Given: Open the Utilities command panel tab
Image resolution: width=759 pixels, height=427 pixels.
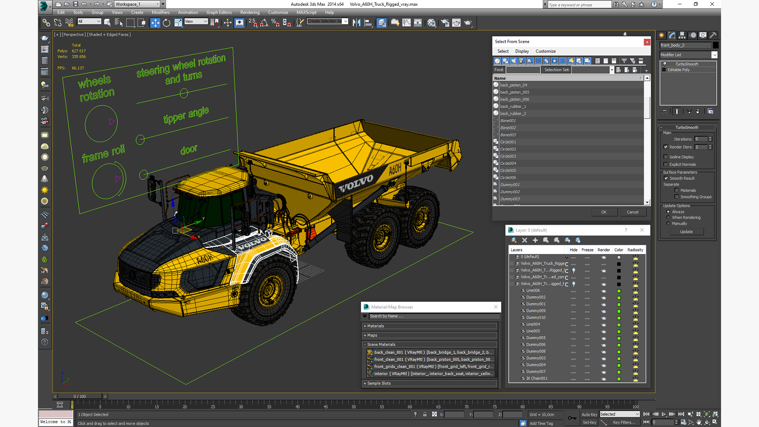Looking at the screenshot, I should pyautogui.click(x=713, y=35).
